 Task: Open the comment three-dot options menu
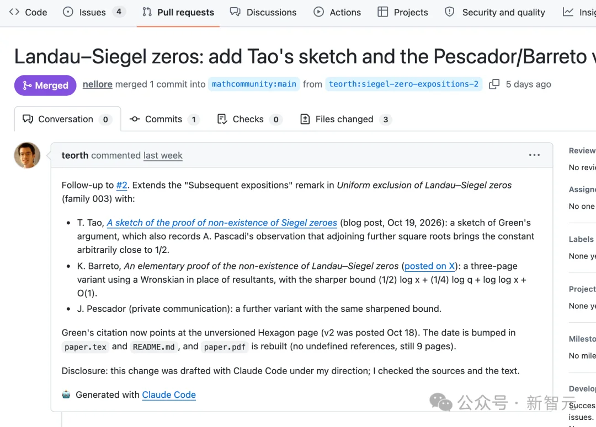point(534,155)
